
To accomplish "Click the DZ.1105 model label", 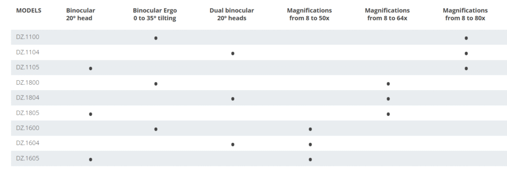I will tap(28, 67).
